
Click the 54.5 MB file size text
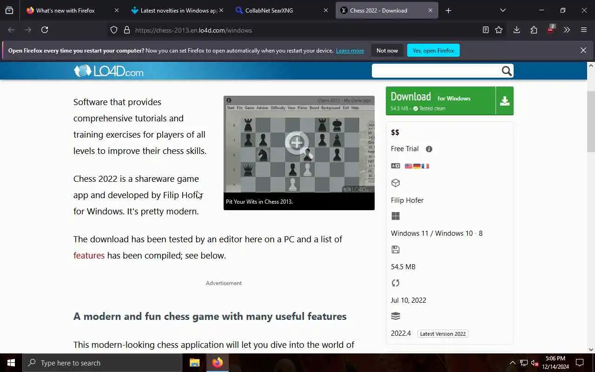[403, 267]
